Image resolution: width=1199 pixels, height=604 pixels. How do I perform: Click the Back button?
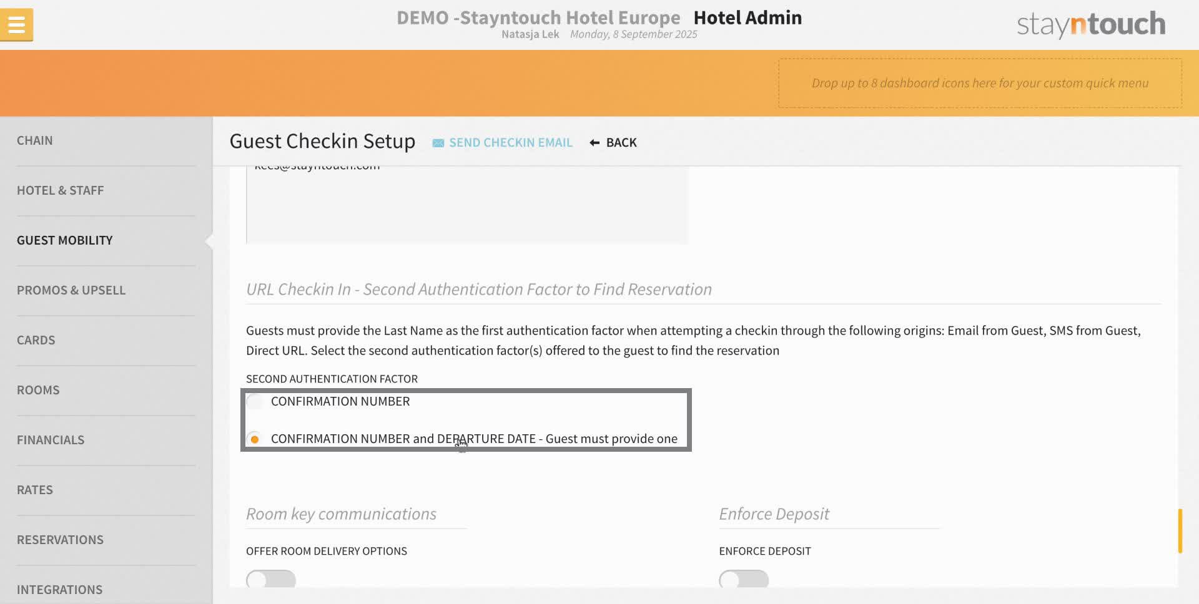click(x=621, y=142)
